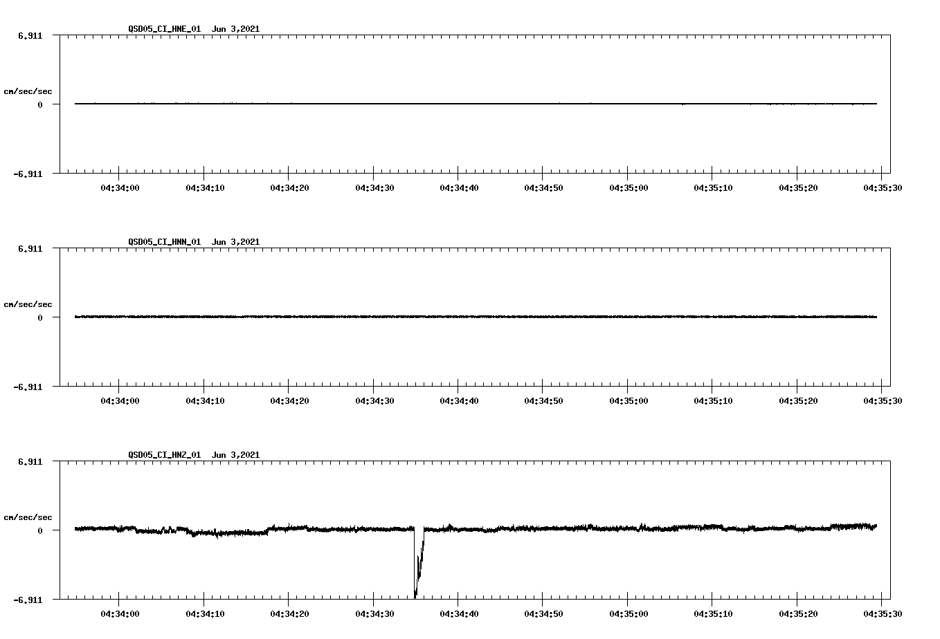Image resolution: width=940 pixels, height=639 pixels.
Task: Click the 04:34:50 time label under the HNN plot
Action: (x=543, y=400)
